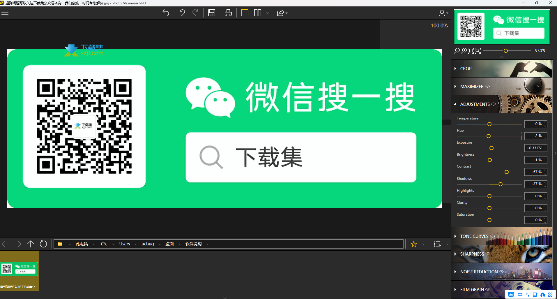Select the green WeChat image thumbnail
This screenshot has height=299, width=557.
tap(19, 271)
